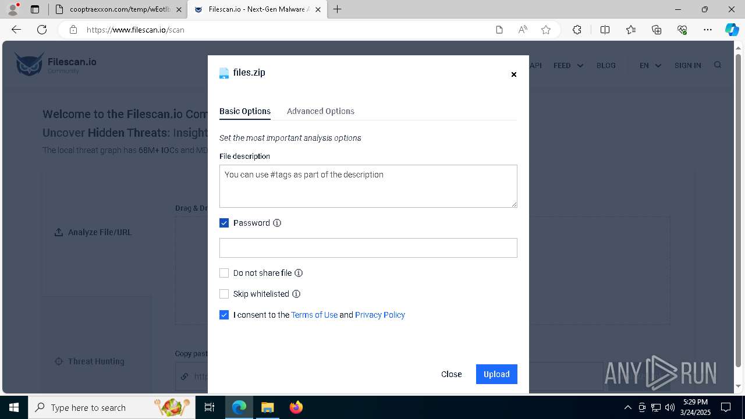Click the browser profile avatar
745x419 pixels.
(x=13, y=9)
